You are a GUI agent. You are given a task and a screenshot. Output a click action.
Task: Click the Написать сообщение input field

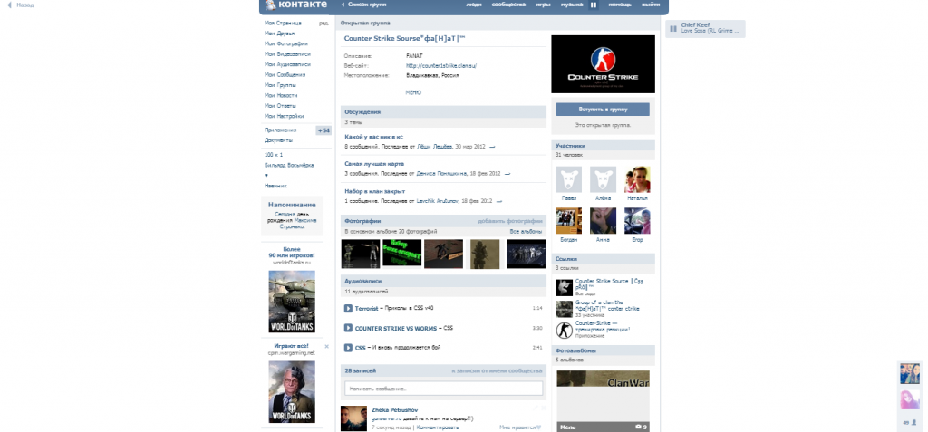point(443,388)
